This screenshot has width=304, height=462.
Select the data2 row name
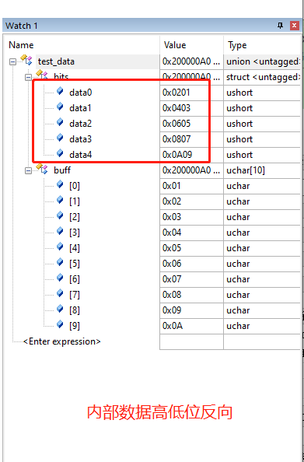81,124
